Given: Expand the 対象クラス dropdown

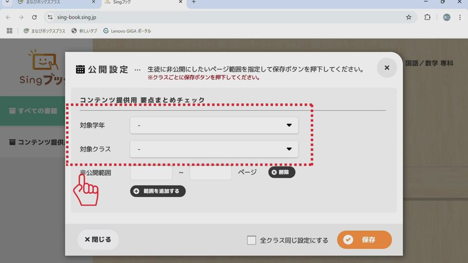Looking at the screenshot, I should pos(214,149).
